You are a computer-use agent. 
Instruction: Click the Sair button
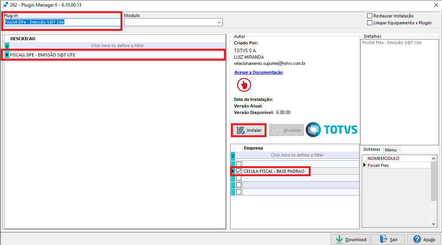point(388,239)
